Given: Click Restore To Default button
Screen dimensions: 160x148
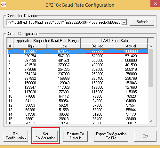Looking at the screenshot, I should point(75,136).
